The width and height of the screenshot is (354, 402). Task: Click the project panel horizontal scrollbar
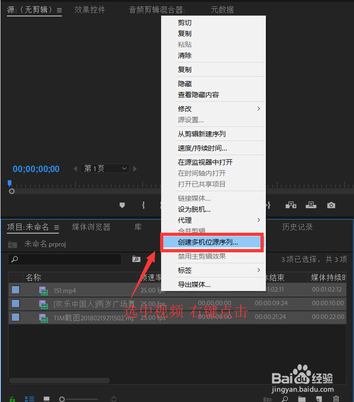(59, 381)
